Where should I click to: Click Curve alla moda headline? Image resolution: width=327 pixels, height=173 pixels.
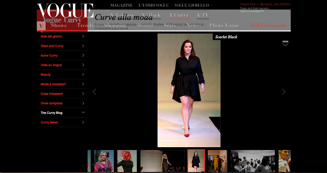124,17
